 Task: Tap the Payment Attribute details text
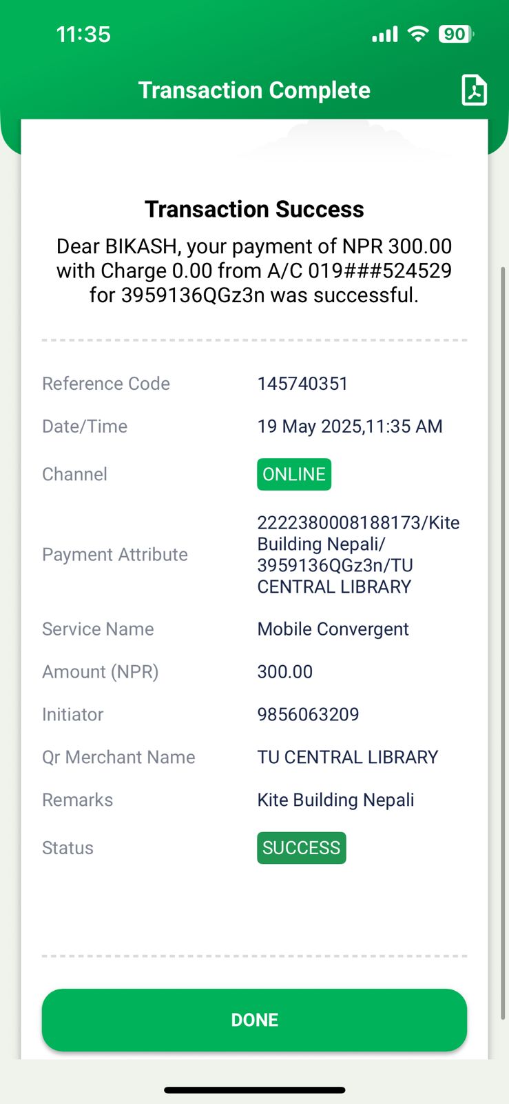point(357,555)
